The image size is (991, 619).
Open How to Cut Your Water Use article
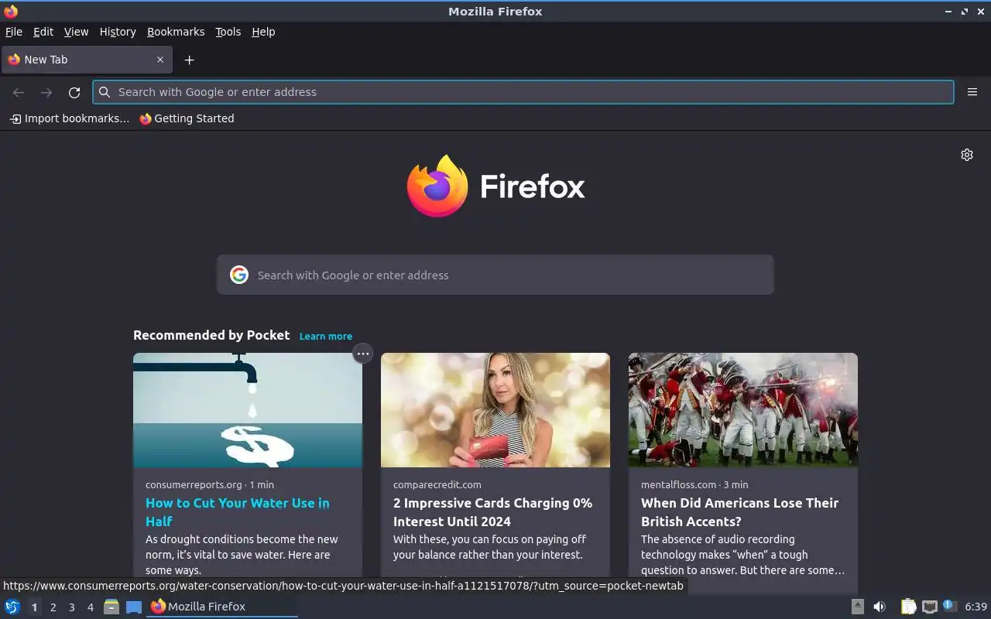[x=238, y=512]
